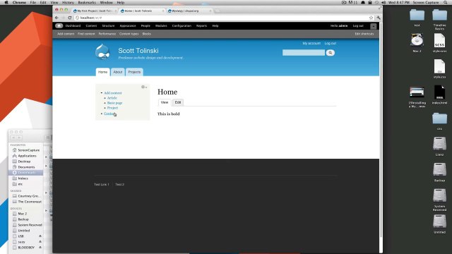
Task: Open Dashboard in Drupal admin toolbar
Action: pos(73,26)
